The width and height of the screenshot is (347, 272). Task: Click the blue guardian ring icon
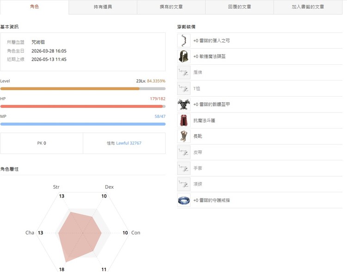(x=184, y=200)
